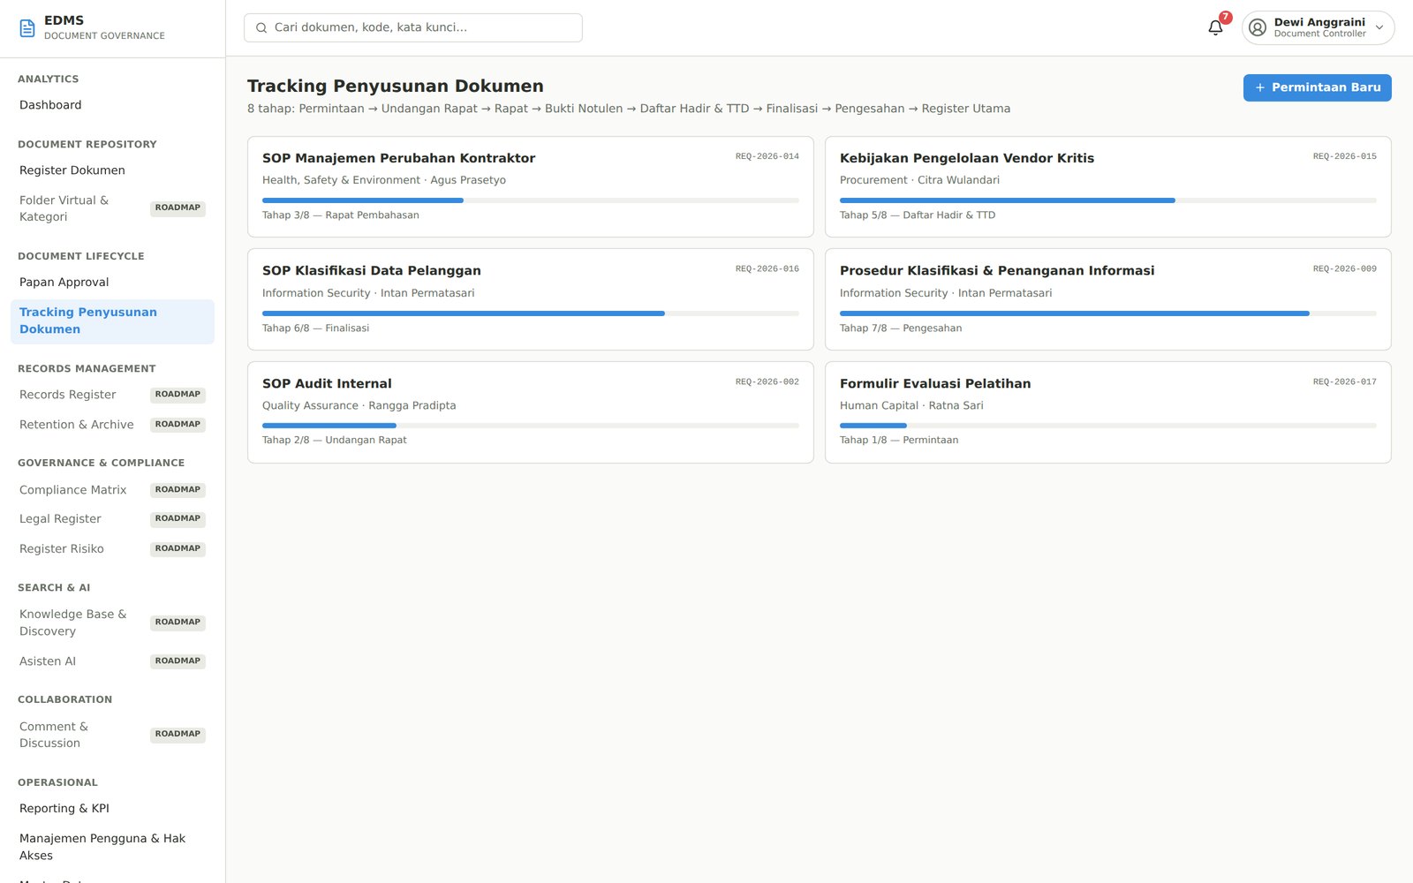
Task: Open Compliance Matrix item
Action: (112, 490)
